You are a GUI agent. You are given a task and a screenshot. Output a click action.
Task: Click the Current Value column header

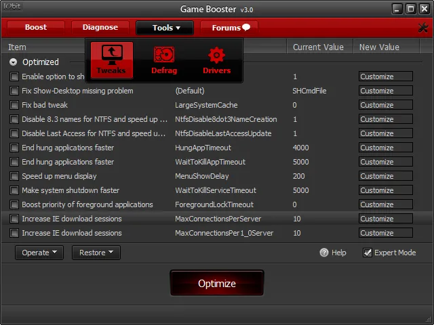pyautogui.click(x=319, y=47)
